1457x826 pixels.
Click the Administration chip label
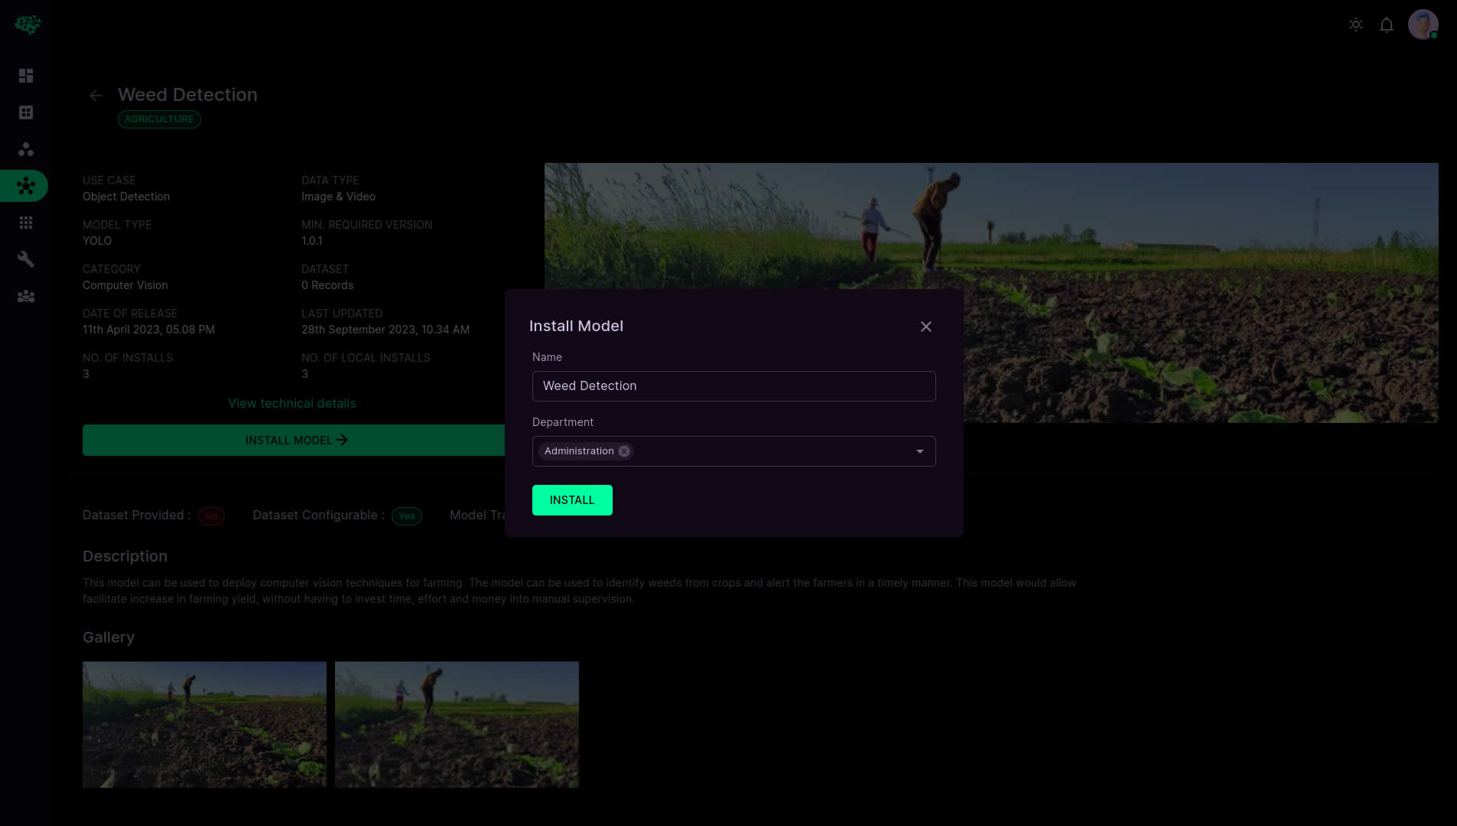pyautogui.click(x=579, y=451)
